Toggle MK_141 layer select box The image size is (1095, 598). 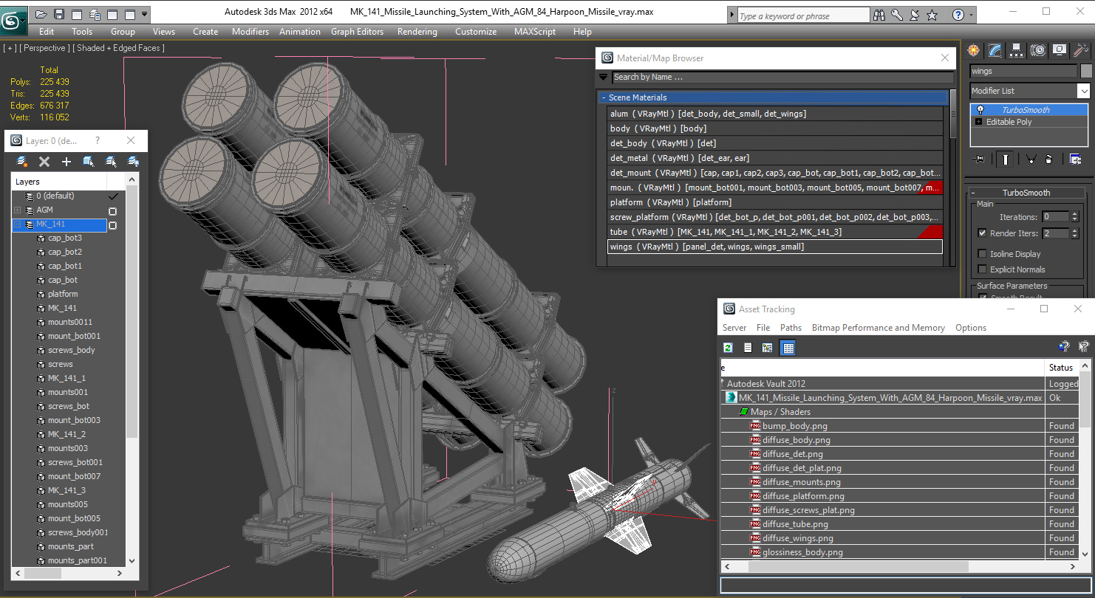[113, 225]
